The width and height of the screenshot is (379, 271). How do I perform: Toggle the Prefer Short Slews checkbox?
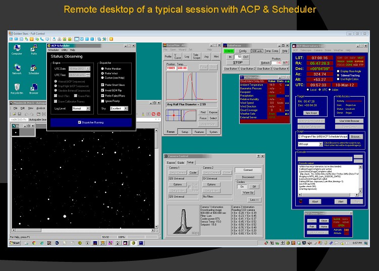point(102,85)
